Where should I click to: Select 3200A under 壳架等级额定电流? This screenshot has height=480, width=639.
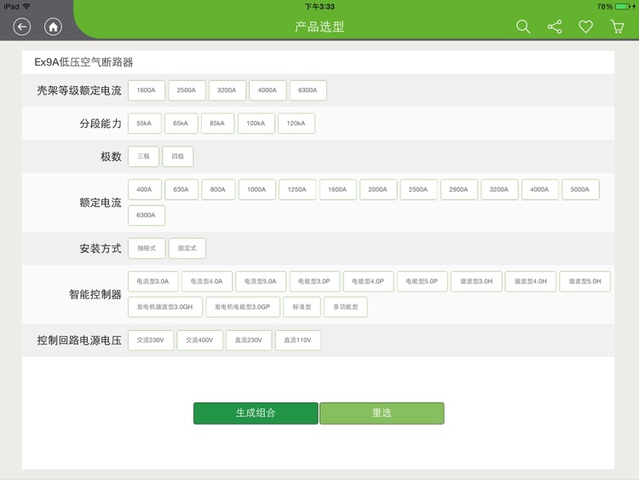click(227, 90)
